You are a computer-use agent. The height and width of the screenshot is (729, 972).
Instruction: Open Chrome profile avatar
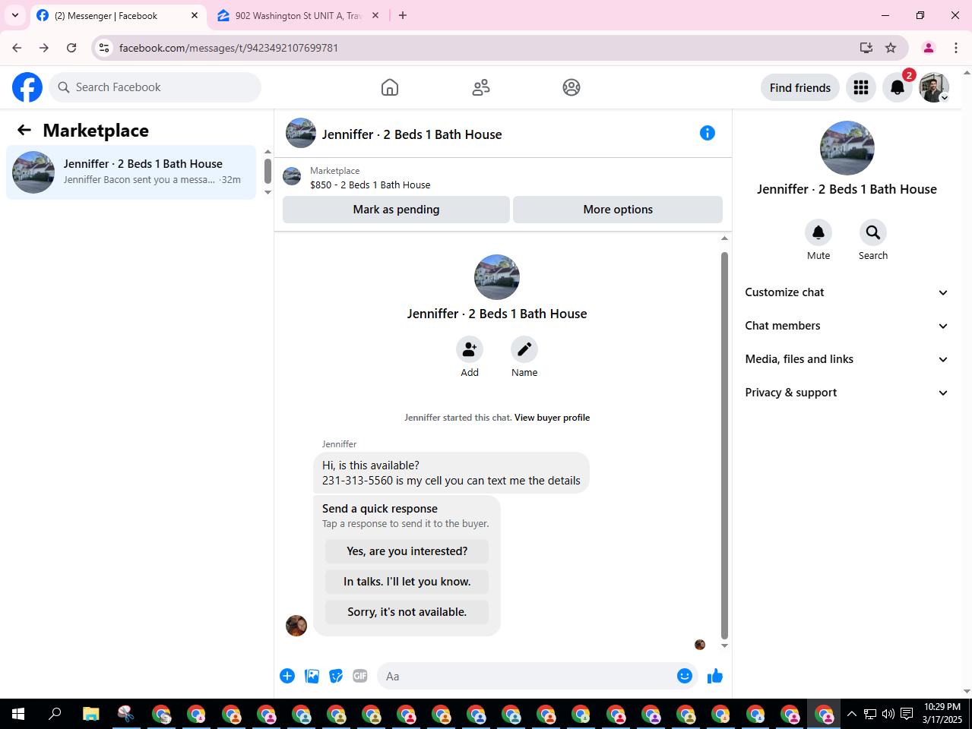tap(929, 48)
